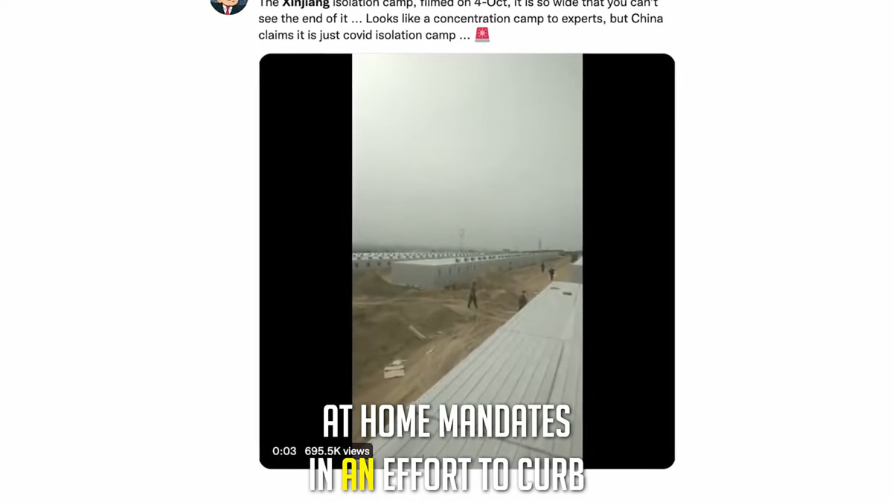The width and height of the screenshot is (893, 502).
Task: Click the EFFORT TO CURB caption text
Action: pyautogui.click(x=484, y=476)
